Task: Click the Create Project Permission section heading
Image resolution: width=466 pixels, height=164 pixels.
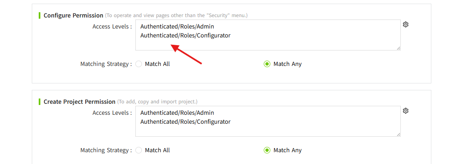Action: pyautogui.click(x=80, y=102)
